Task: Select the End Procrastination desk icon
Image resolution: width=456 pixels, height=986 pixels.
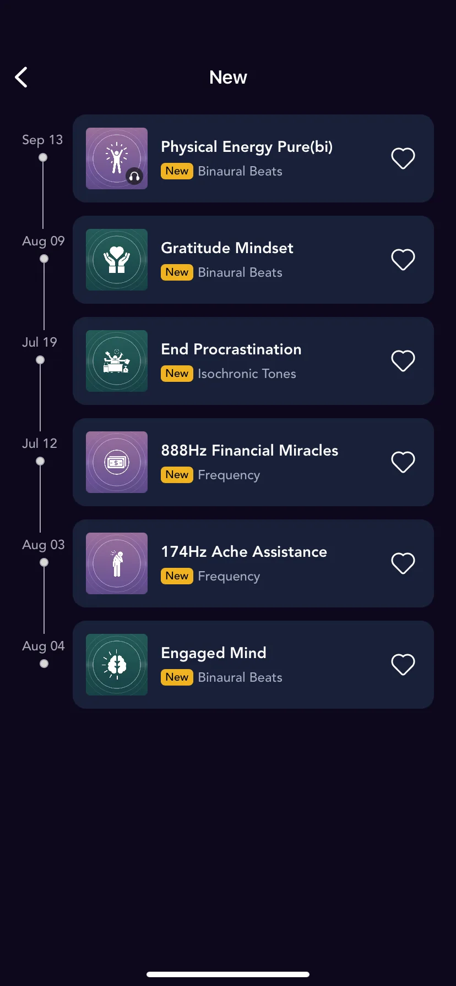Action: point(117,361)
